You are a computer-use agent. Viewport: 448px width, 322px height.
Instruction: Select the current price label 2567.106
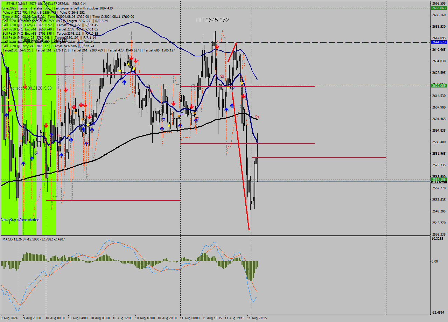tap(439, 179)
